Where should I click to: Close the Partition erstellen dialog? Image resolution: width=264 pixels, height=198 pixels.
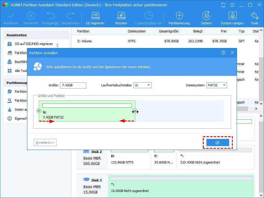pyautogui.click(x=232, y=53)
